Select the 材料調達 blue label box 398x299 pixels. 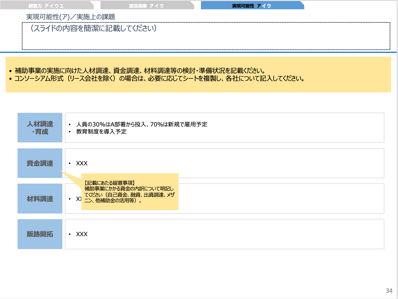[40, 198]
